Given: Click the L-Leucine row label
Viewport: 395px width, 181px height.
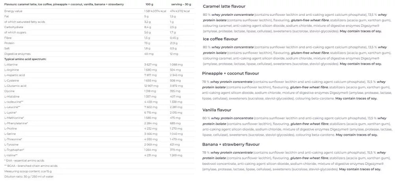Looking at the screenshot, I should (x=12, y=107).
